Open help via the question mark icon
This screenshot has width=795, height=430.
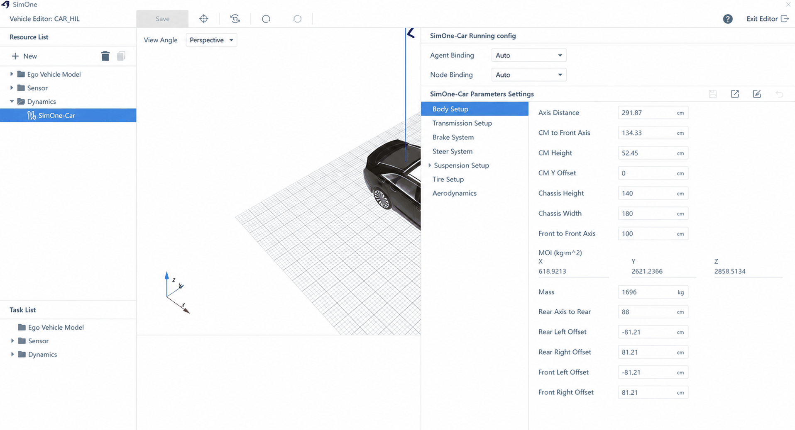727,19
